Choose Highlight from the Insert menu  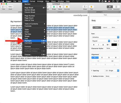(x=34, y=41)
